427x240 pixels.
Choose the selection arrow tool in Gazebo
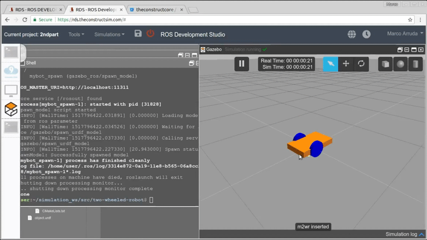pyautogui.click(x=330, y=64)
